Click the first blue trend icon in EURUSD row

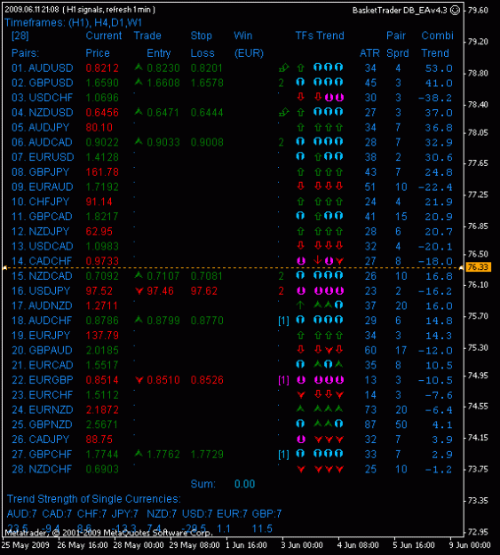[x=300, y=155]
